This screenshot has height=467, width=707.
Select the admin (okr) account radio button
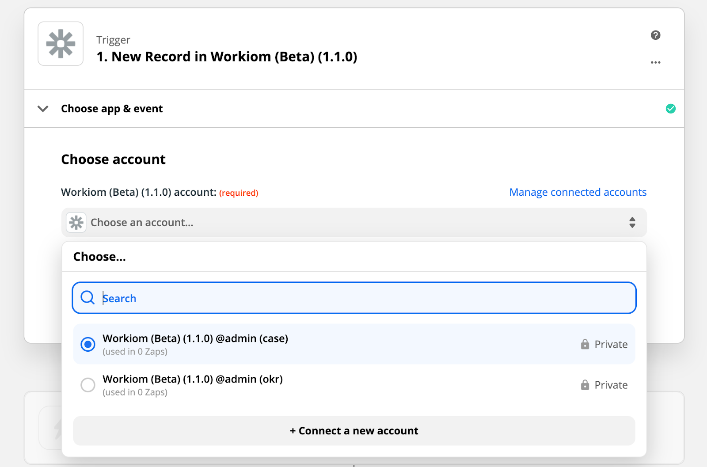87,385
